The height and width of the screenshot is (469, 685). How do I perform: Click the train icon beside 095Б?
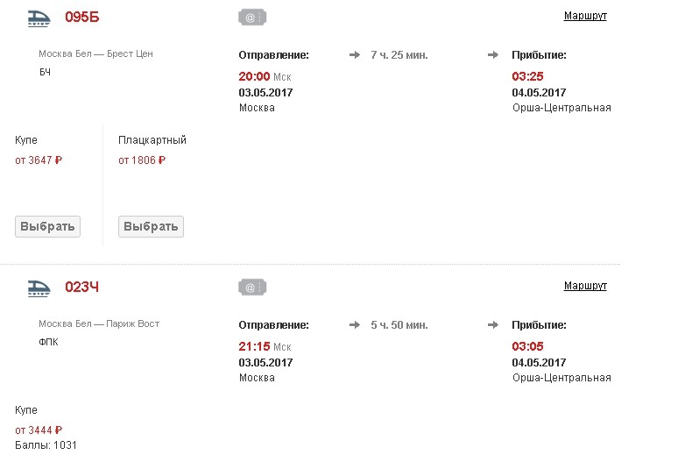tap(38, 17)
